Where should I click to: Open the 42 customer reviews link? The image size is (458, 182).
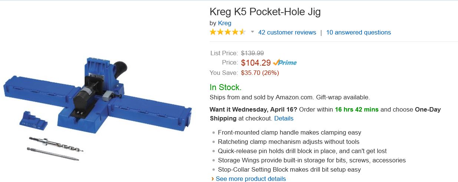pyautogui.click(x=287, y=32)
